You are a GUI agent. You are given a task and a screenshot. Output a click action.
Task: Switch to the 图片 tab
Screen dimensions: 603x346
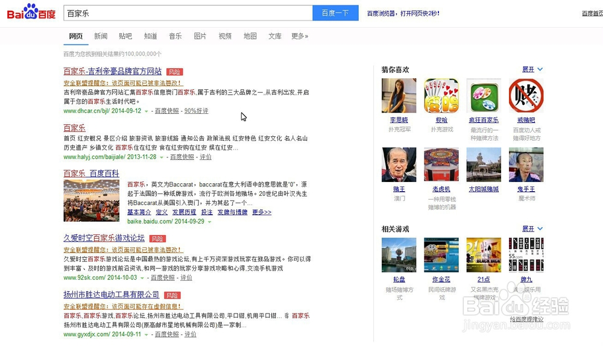[x=200, y=36]
